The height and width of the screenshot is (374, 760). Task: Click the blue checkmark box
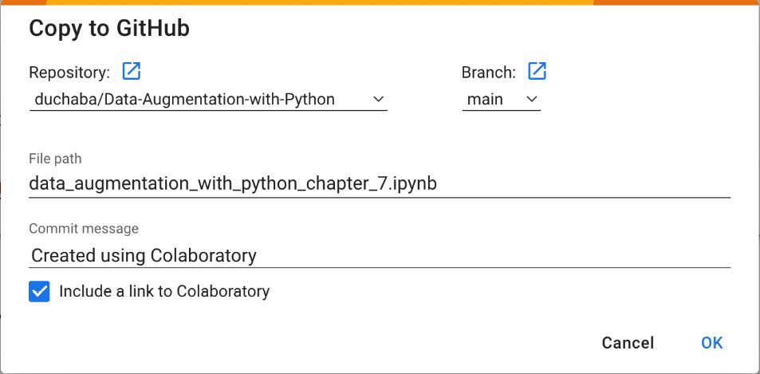tap(39, 292)
